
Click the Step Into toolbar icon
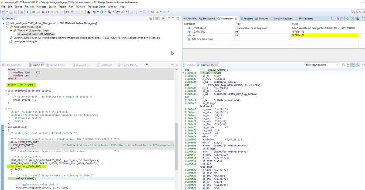tap(52, 12)
